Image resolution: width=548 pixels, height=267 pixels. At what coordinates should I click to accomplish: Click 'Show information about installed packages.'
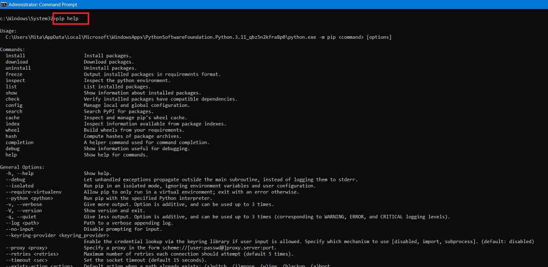tap(142, 93)
